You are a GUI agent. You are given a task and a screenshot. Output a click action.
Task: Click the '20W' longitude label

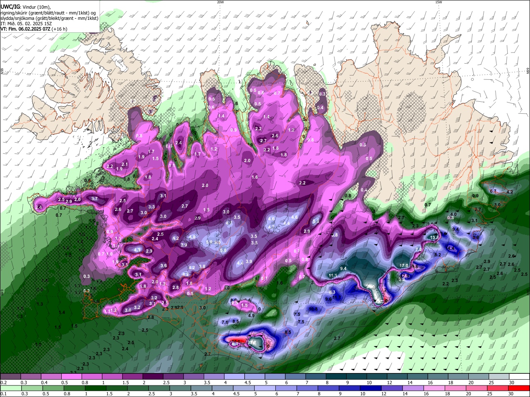point(220,2)
